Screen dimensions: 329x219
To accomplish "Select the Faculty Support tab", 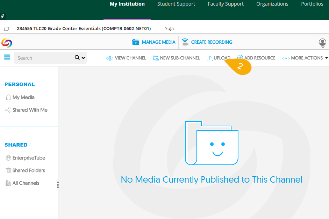I will [226, 4].
